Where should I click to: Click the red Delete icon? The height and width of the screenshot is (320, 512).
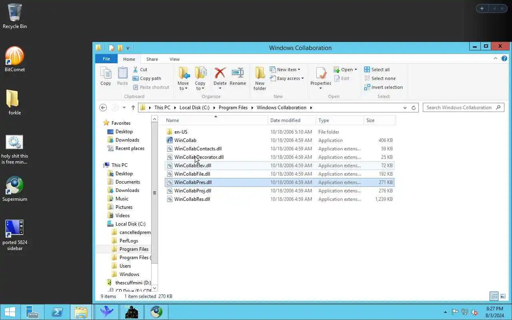[x=220, y=73]
